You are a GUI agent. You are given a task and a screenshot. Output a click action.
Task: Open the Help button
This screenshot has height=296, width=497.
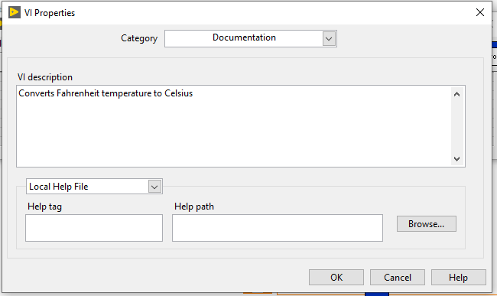(x=458, y=278)
